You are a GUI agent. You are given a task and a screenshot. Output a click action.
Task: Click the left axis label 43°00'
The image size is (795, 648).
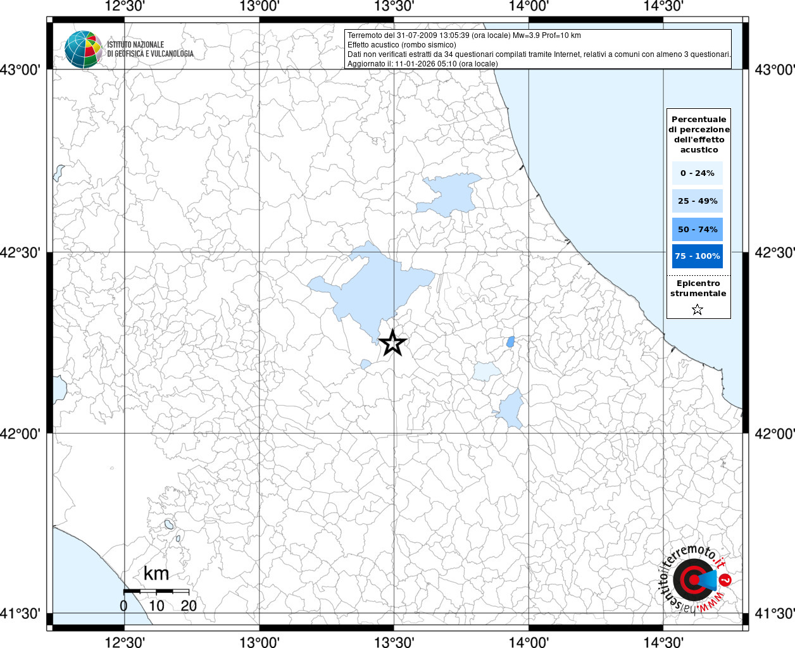click(20, 70)
